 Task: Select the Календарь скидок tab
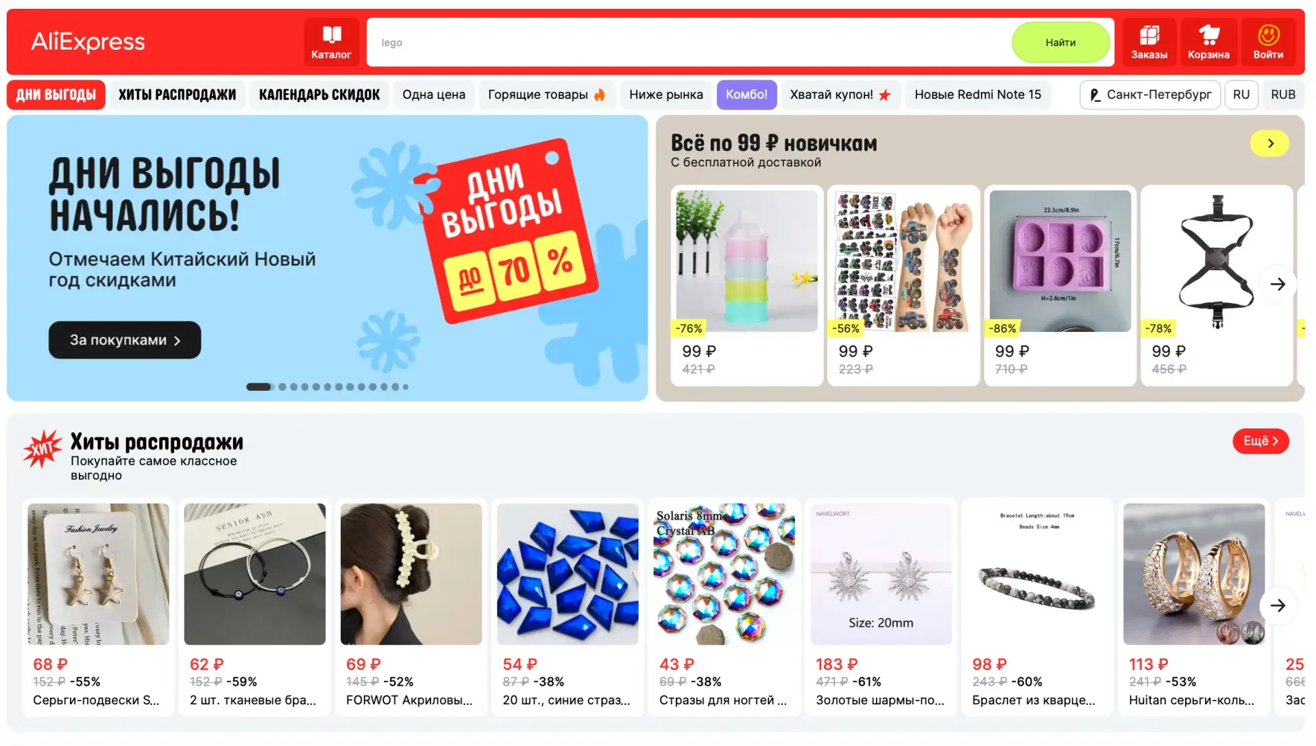point(319,95)
